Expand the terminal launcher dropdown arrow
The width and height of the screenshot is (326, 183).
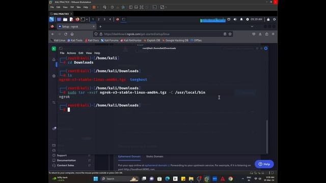point(87,19)
